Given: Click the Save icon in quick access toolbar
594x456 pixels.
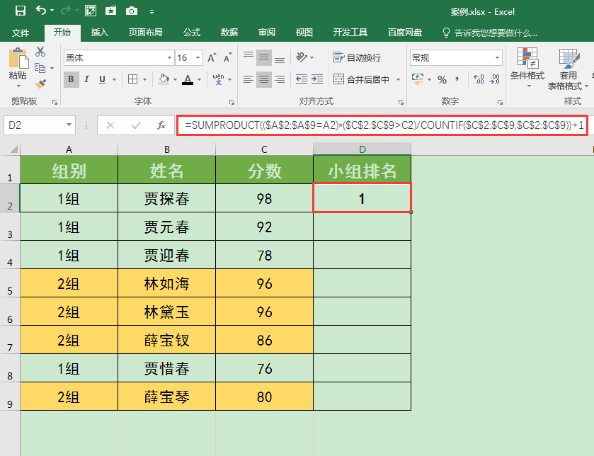Looking at the screenshot, I should pos(21,11).
